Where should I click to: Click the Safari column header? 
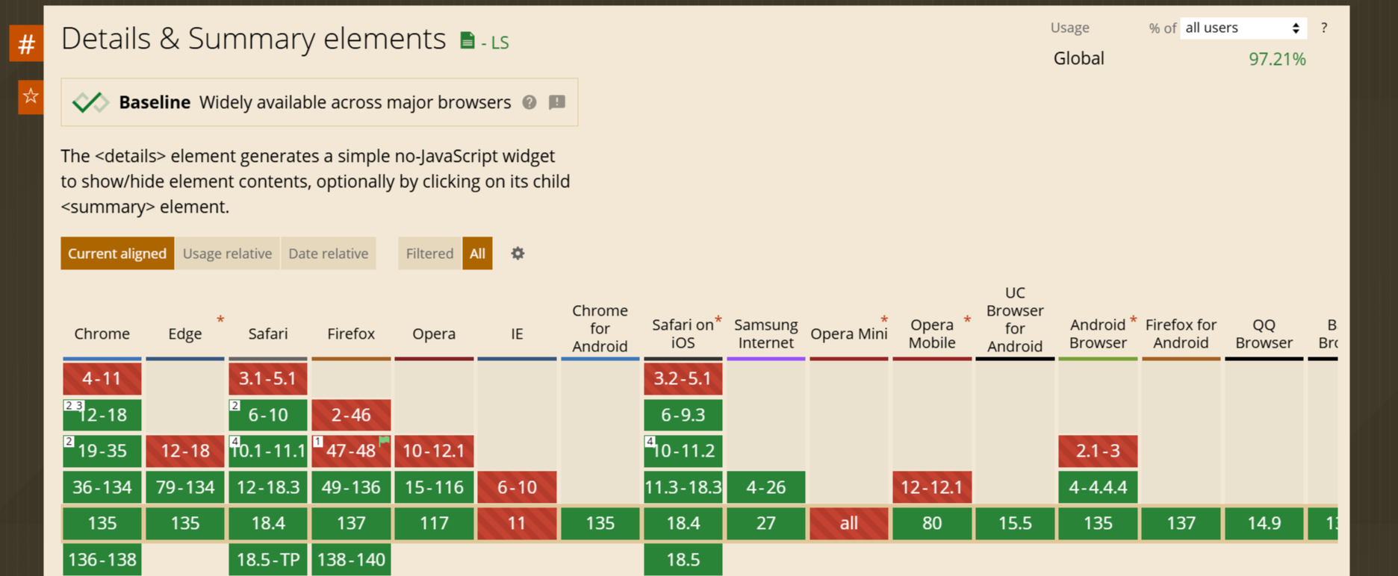[x=267, y=334]
